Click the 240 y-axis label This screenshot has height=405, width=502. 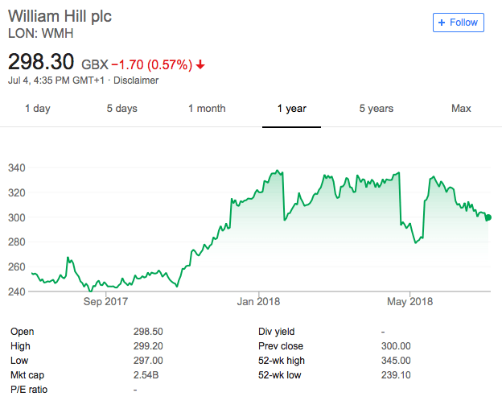pyautogui.click(x=17, y=291)
